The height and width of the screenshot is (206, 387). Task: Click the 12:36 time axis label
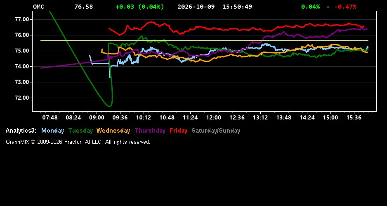237,117
